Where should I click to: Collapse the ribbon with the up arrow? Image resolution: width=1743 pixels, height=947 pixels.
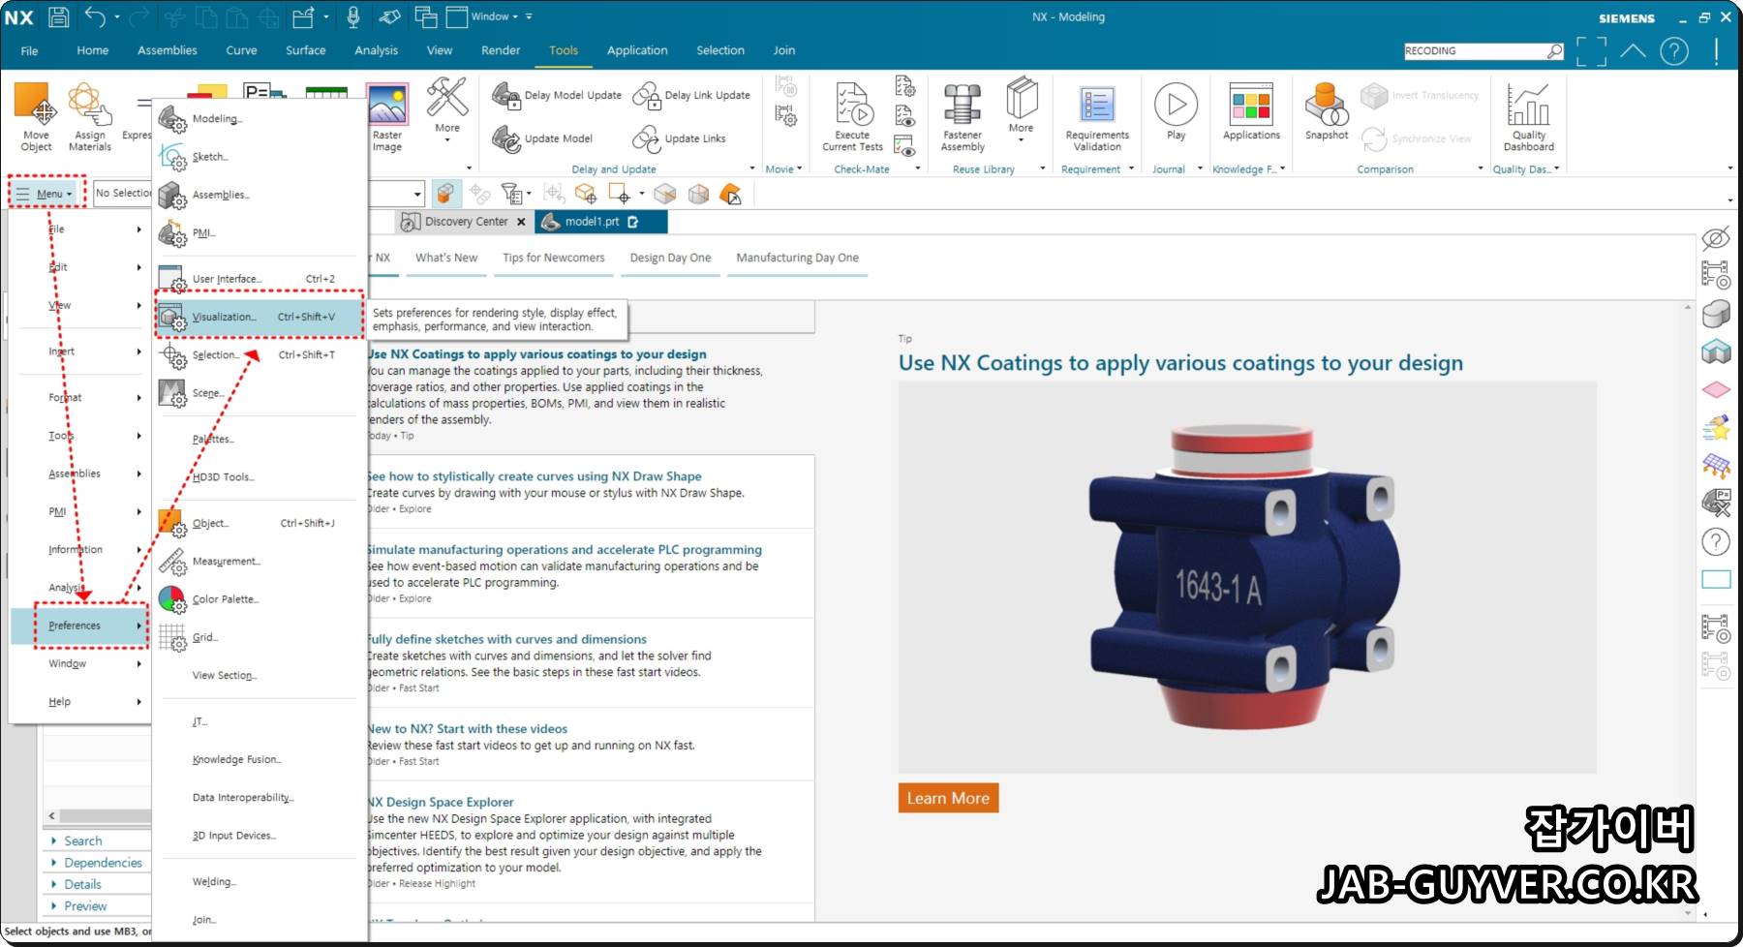pyautogui.click(x=1634, y=50)
